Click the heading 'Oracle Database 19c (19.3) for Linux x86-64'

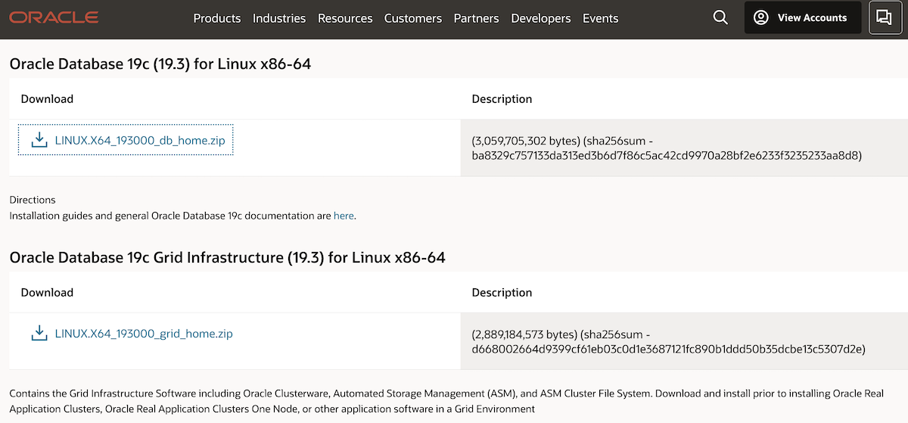click(x=160, y=64)
